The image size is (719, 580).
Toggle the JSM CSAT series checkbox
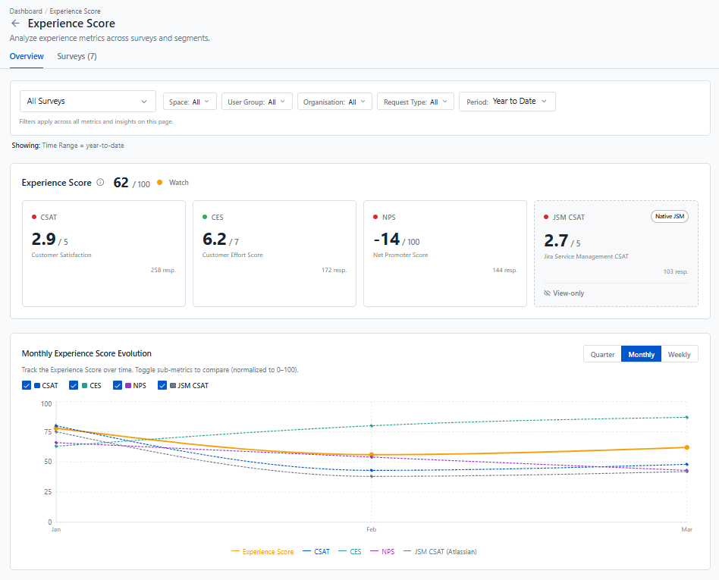coord(162,385)
